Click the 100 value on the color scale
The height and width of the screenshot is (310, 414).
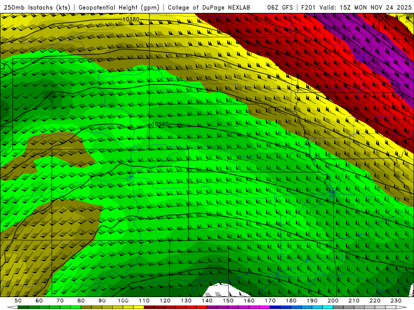pos(123,301)
